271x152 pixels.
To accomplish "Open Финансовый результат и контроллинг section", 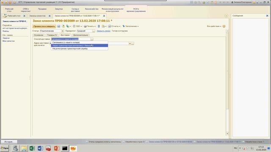I will (113, 10).
